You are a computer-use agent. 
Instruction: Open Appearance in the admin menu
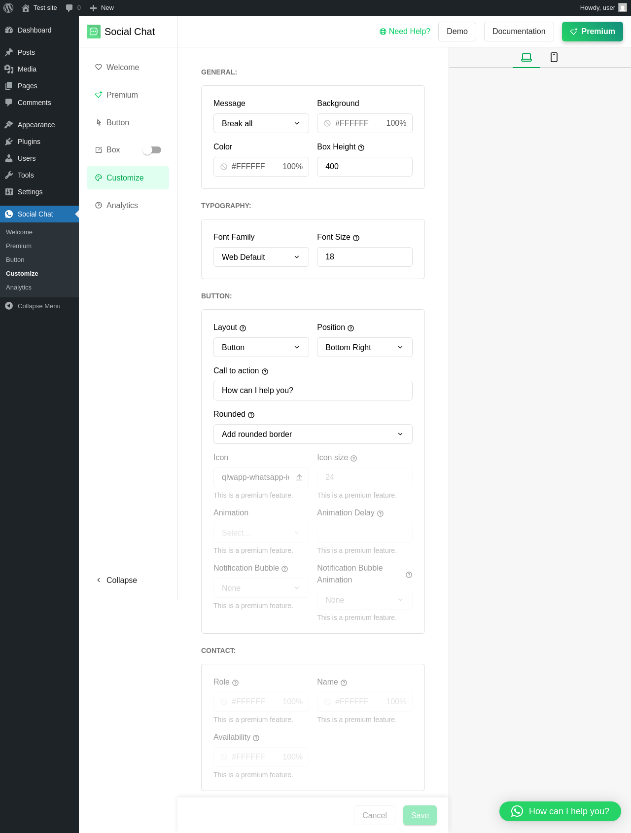[39, 125]
